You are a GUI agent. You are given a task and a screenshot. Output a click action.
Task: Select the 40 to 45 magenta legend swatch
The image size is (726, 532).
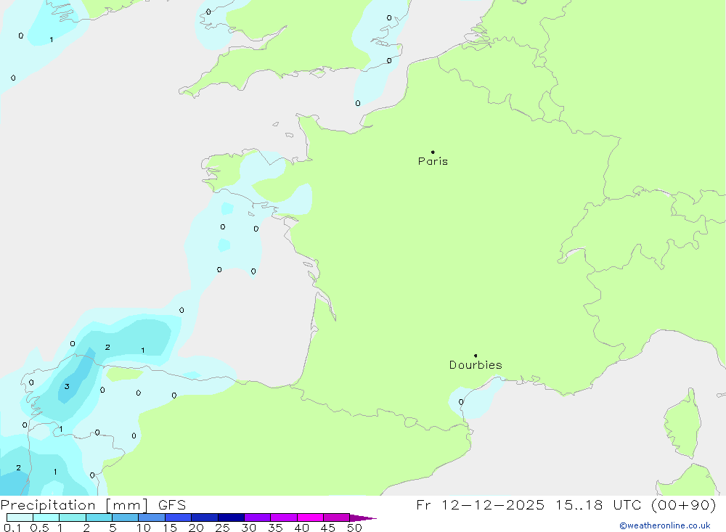[310, 517]
